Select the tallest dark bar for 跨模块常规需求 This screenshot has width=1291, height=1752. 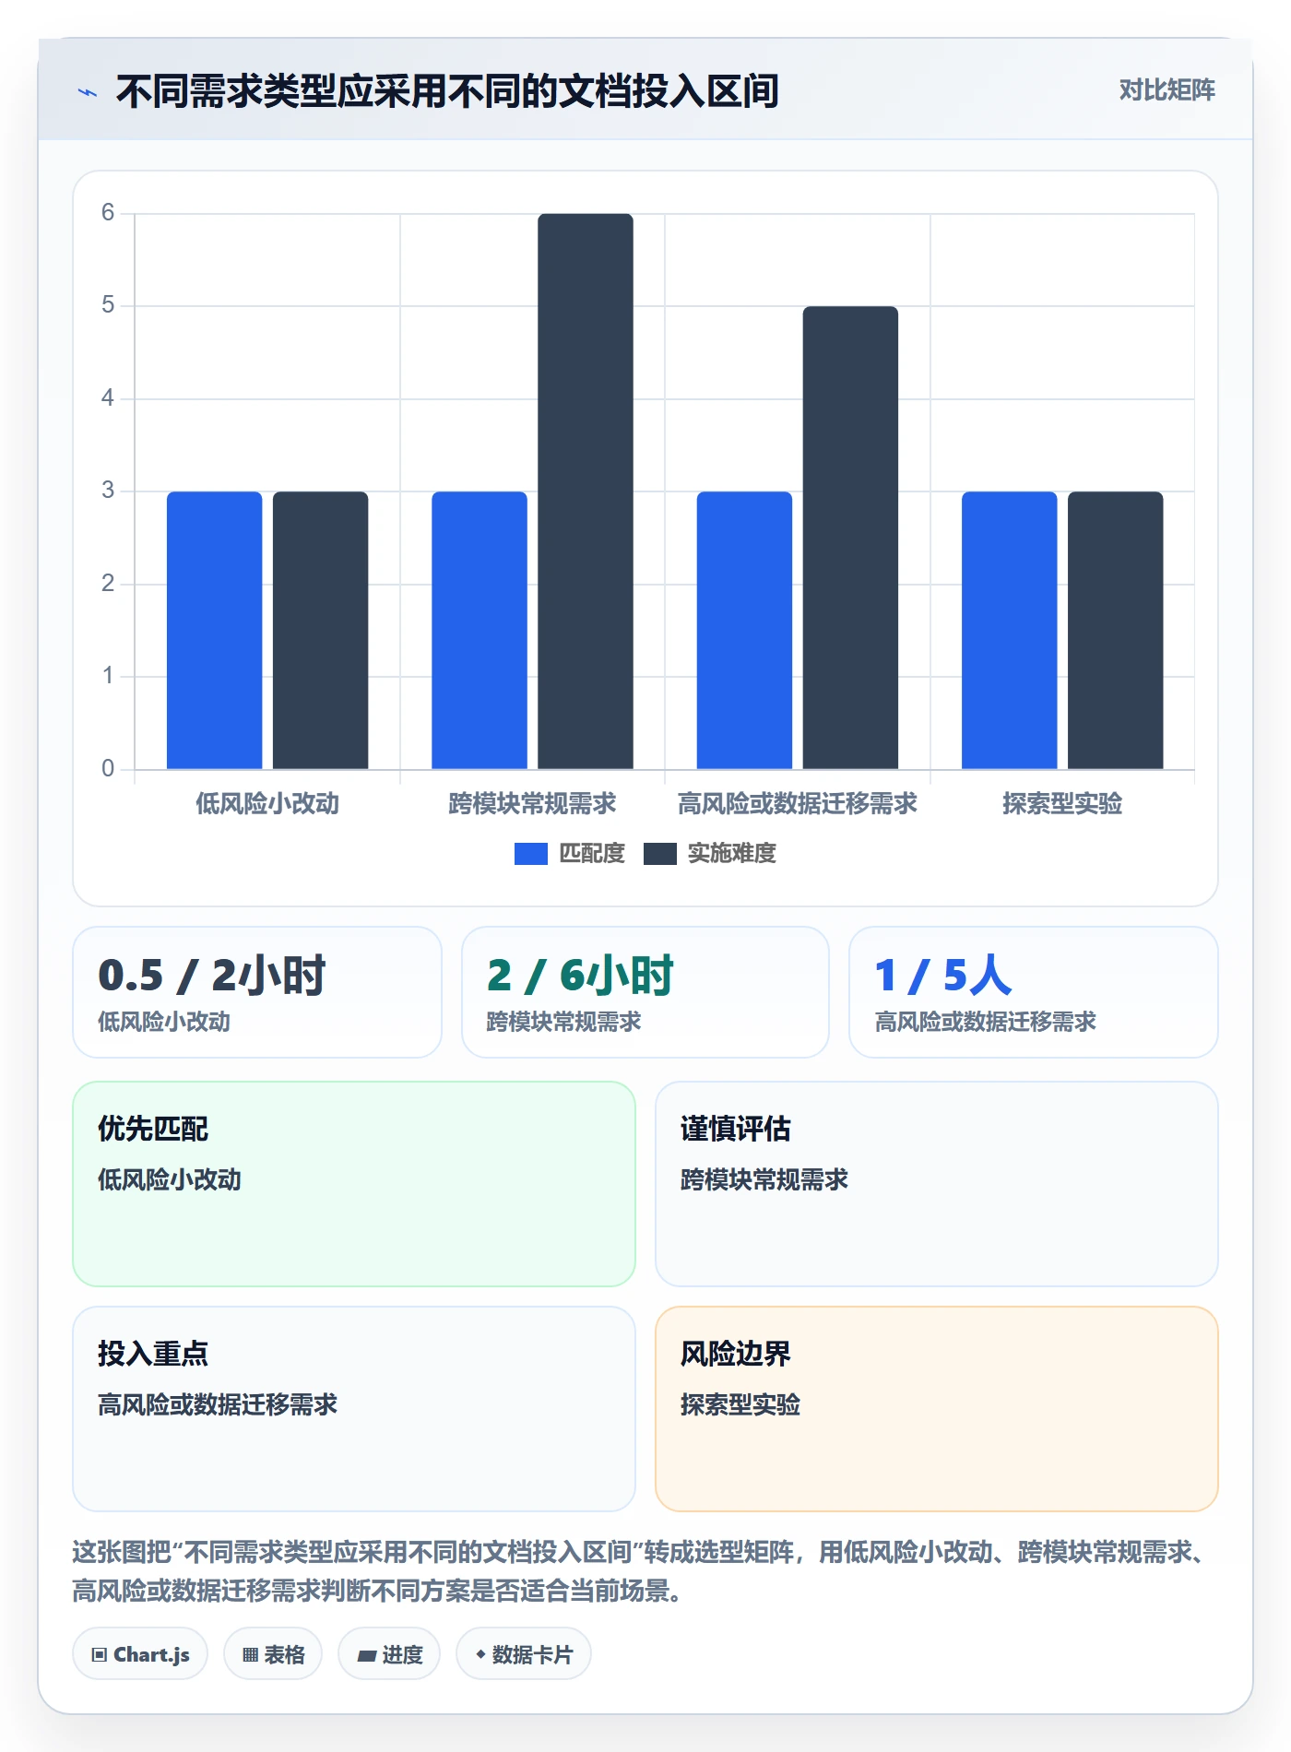586,491
